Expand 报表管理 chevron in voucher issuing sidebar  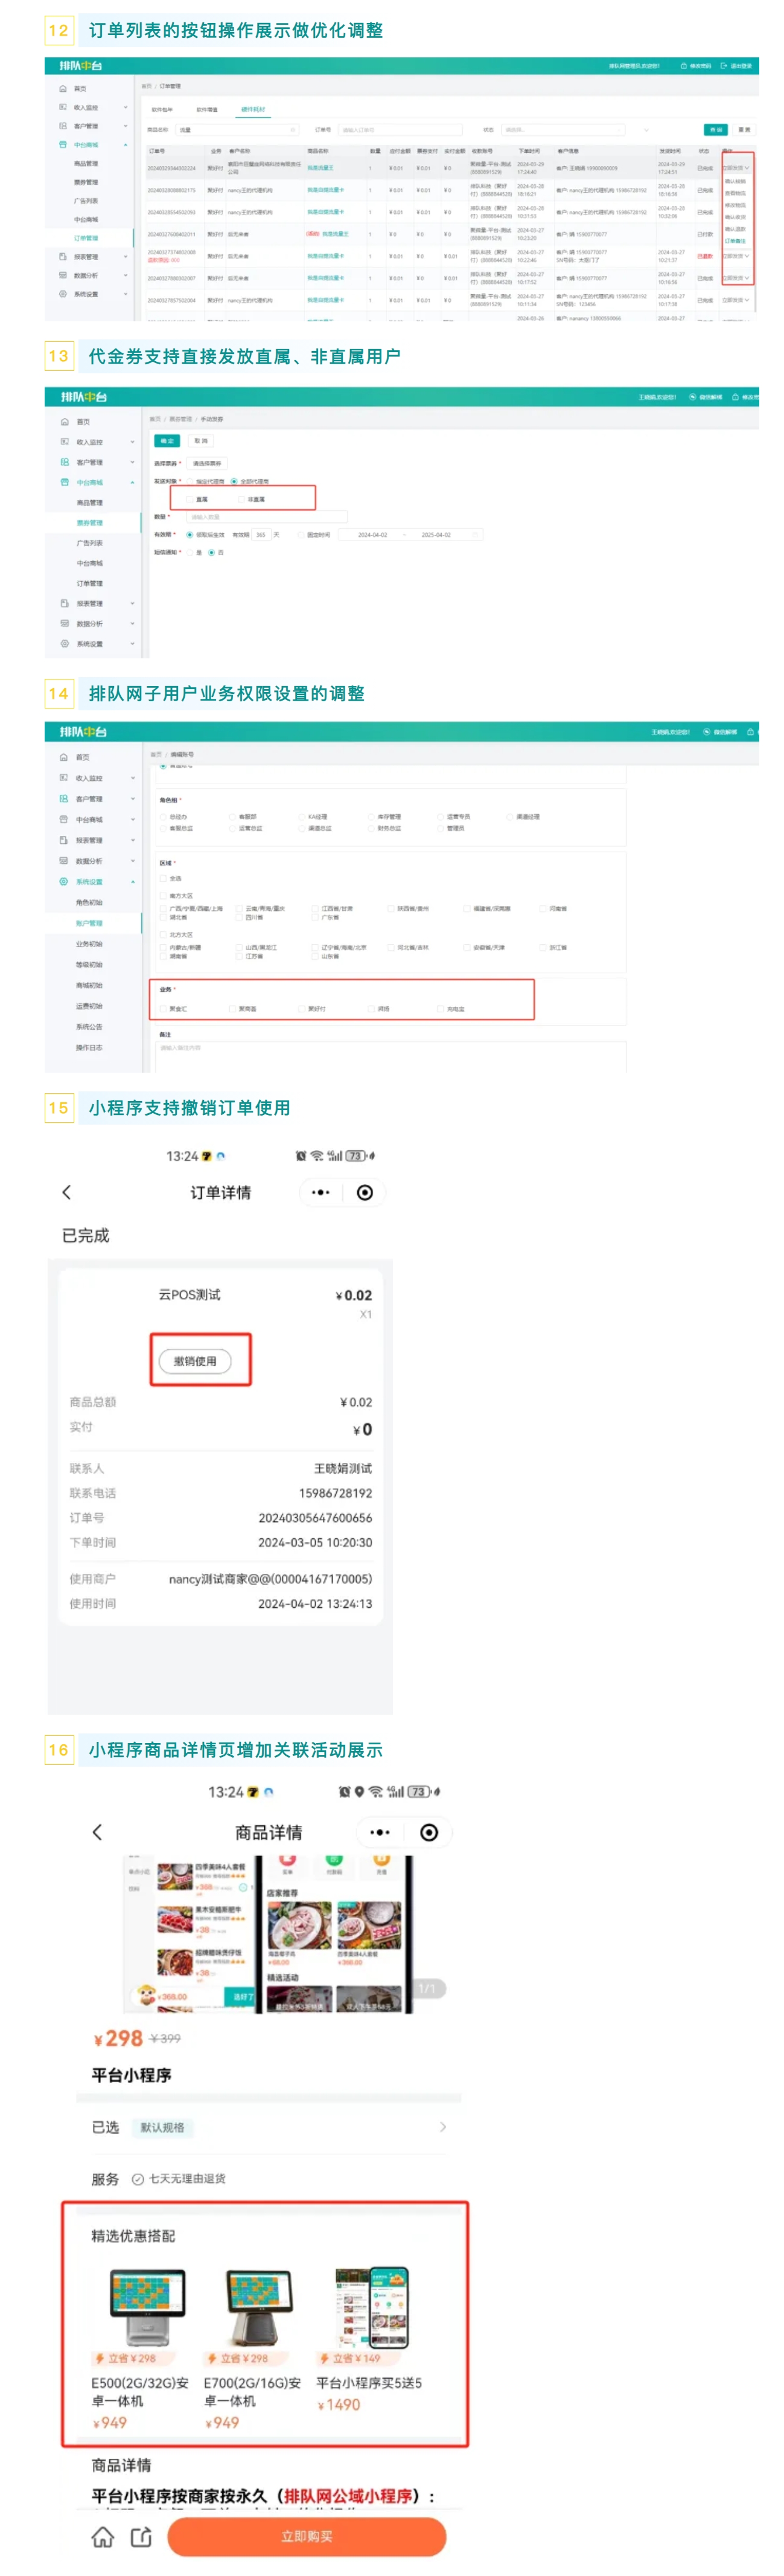tap(132, 603)
